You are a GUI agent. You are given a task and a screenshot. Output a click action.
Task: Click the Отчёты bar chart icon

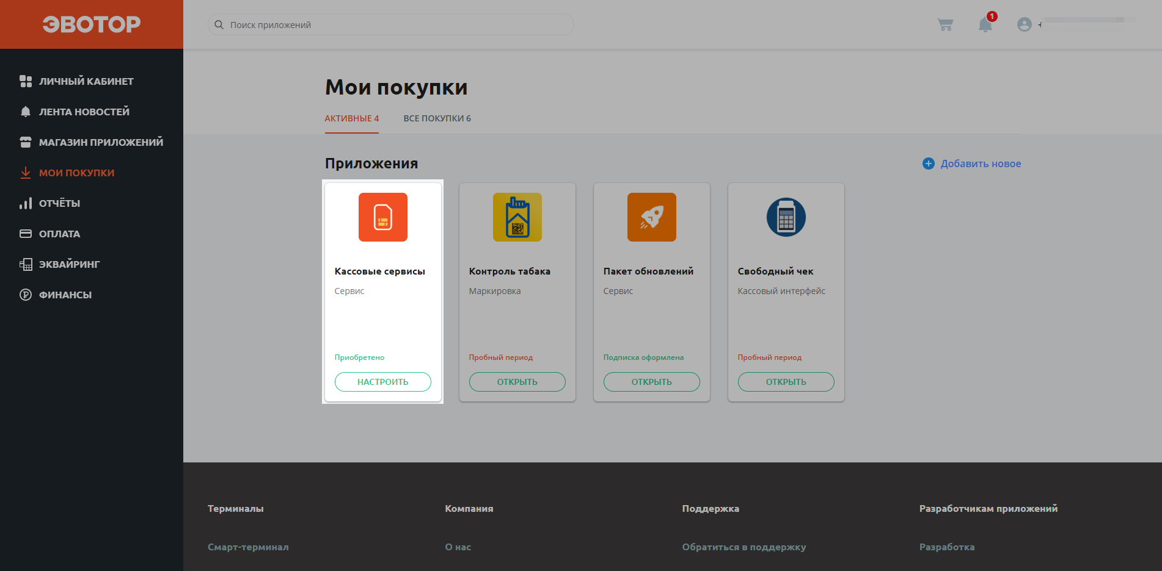[x=26, y=203]
